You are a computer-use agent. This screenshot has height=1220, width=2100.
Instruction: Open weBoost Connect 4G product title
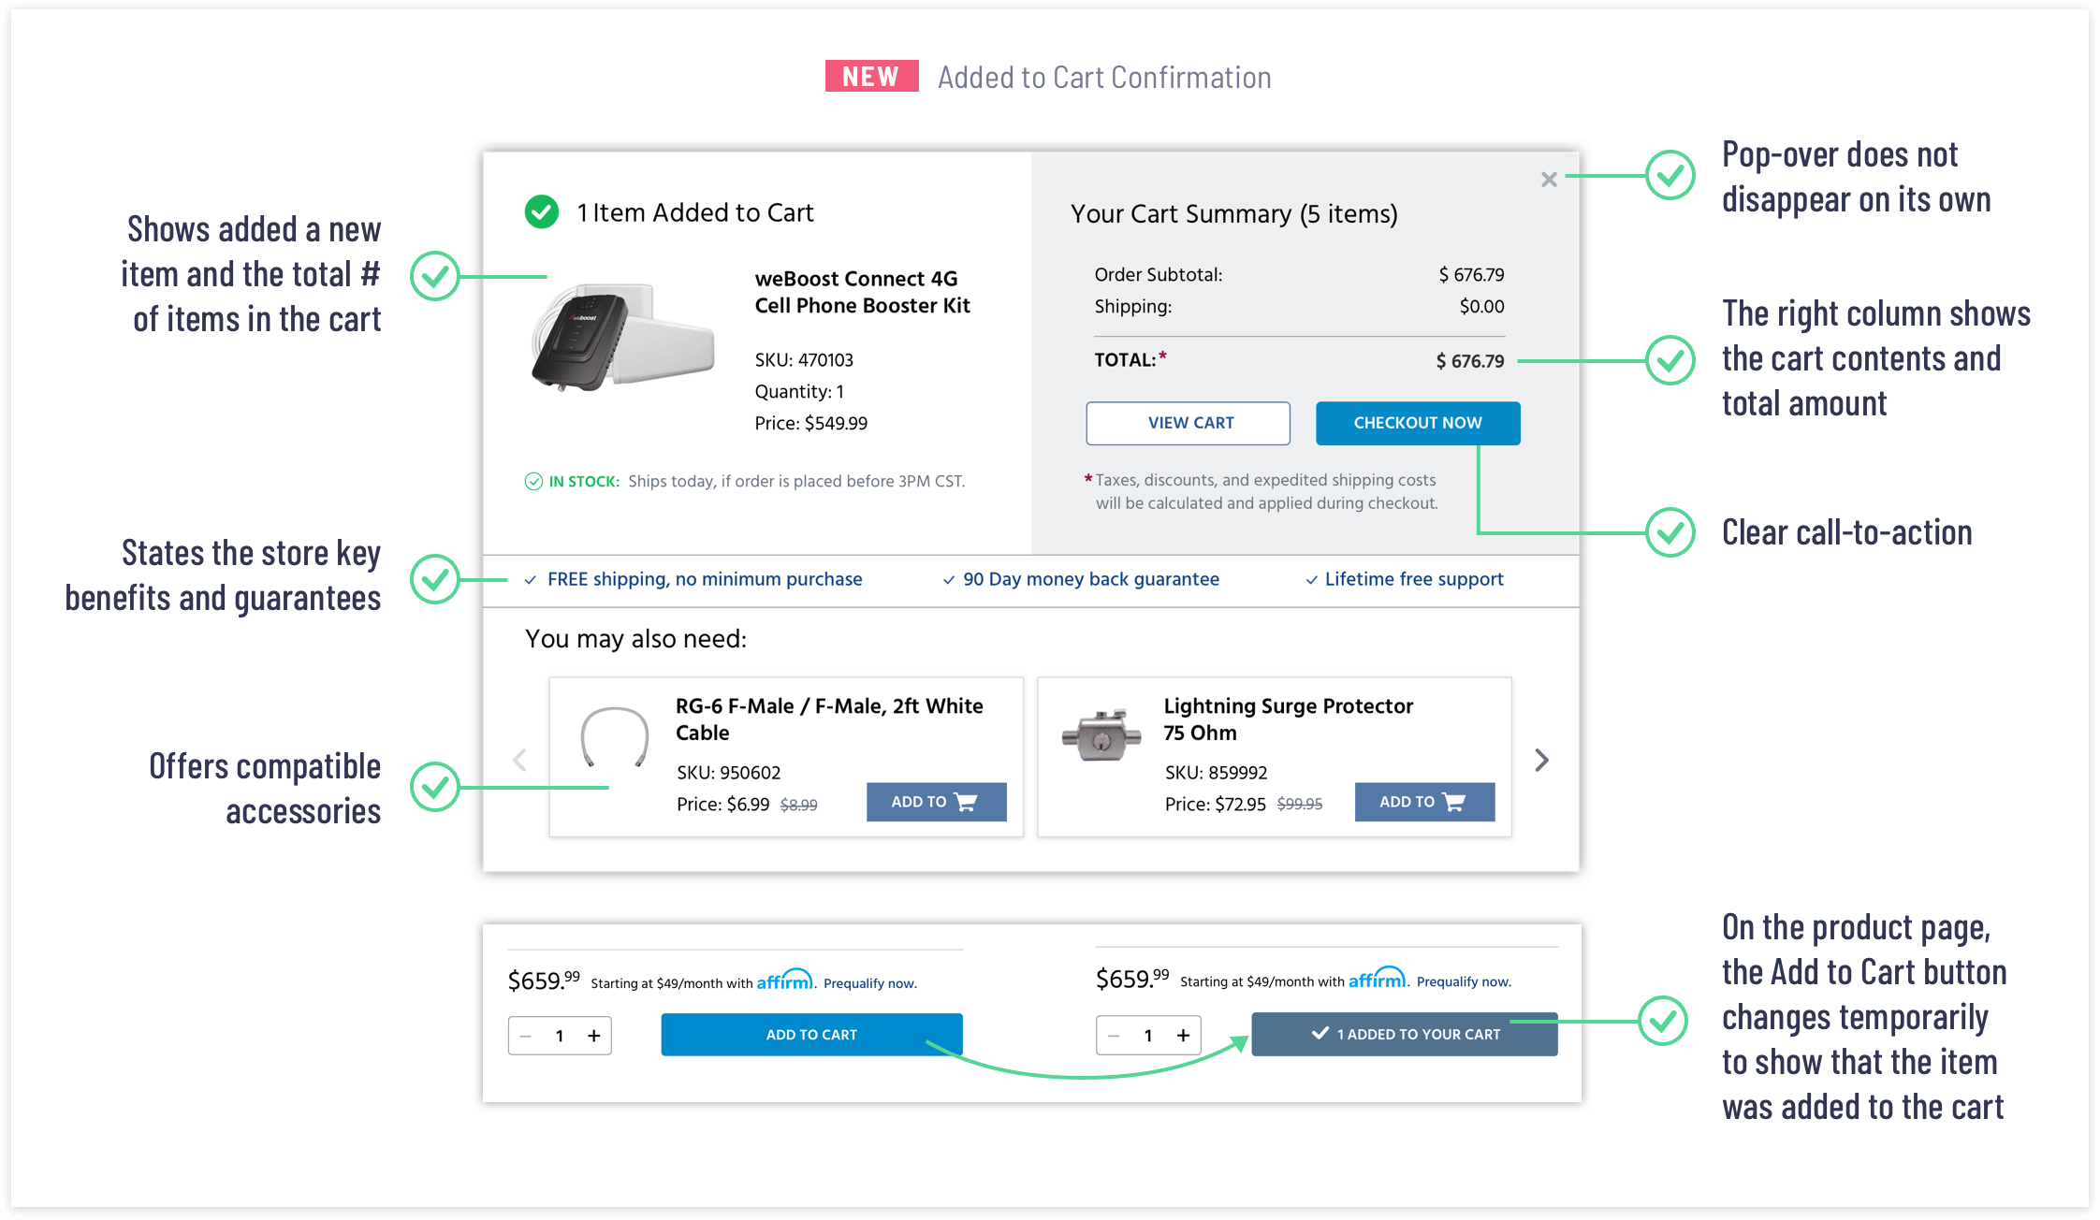point(861,292)
